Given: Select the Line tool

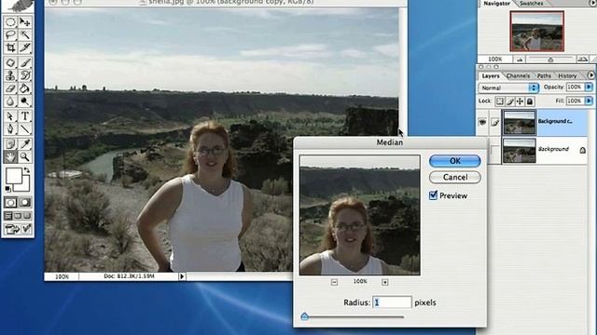Looking at the screenshot, I should click(x=25, y=128).
